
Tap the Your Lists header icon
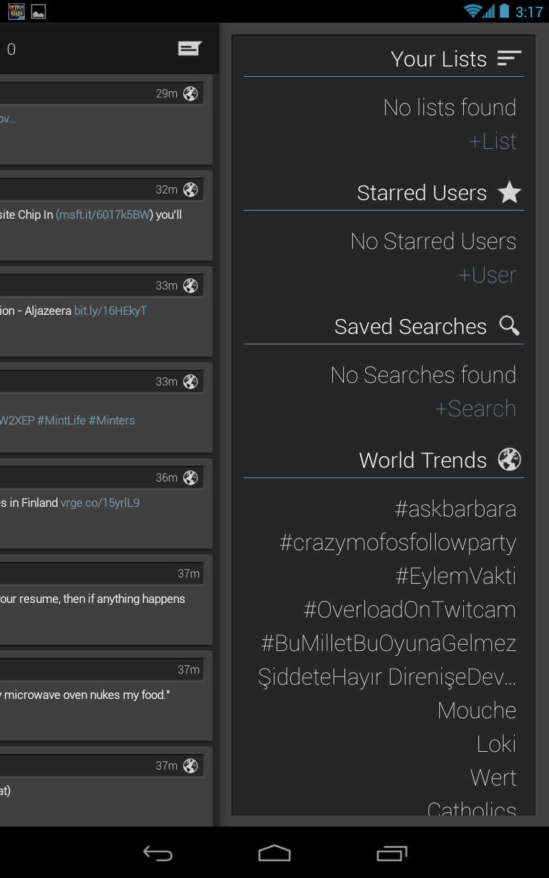[509, 58]
